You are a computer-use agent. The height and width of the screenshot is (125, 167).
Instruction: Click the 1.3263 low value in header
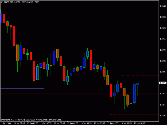[x=30, y=2]
